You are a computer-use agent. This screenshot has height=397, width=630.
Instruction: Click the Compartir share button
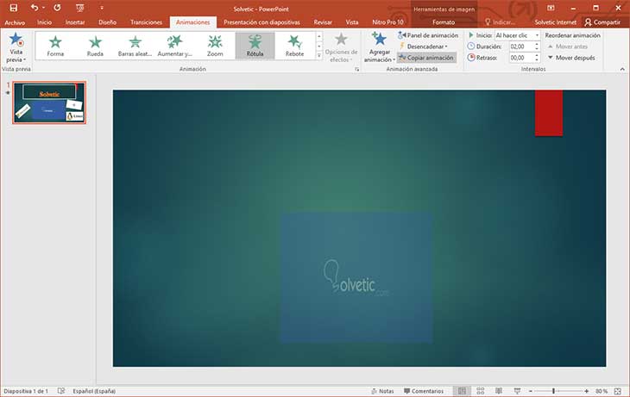(x=602, y=22)
